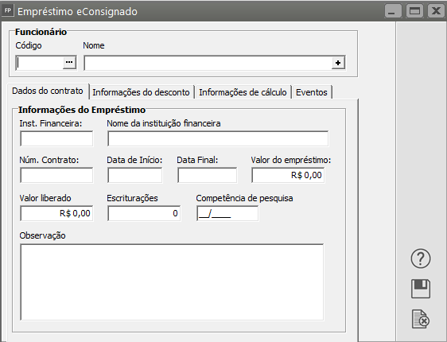Click the FP application icon in title bar
Screen dimensions: 447x342
[8, 11]
